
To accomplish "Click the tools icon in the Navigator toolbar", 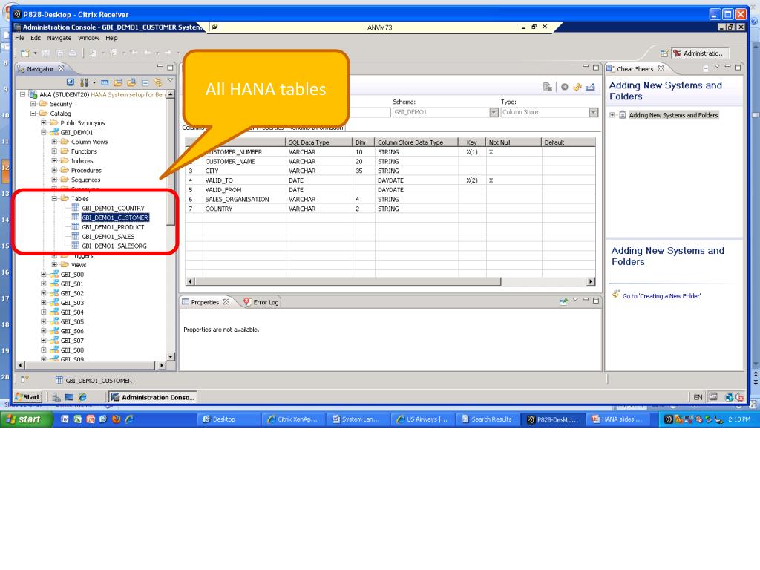I will pos(85,82).
